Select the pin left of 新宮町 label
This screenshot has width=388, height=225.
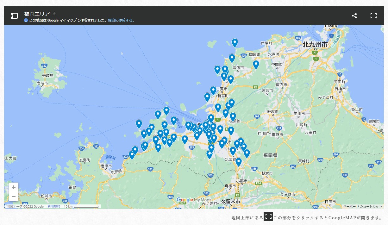(x=207, y=97)
